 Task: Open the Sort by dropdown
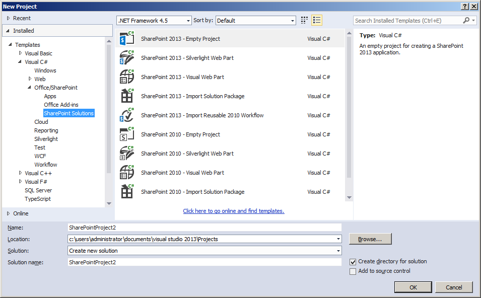click(292, 21)
